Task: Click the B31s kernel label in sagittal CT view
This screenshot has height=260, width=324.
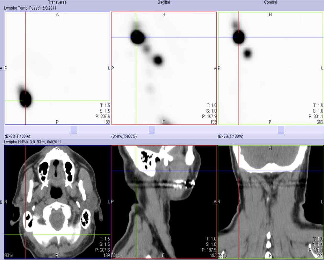Action: [116, 256]
